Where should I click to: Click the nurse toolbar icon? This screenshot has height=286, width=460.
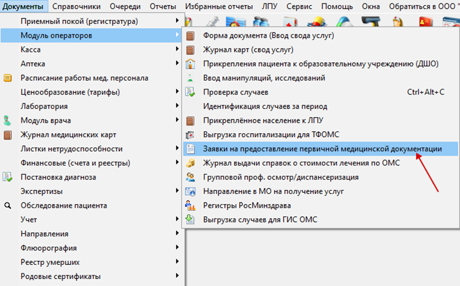pos(398,22)
